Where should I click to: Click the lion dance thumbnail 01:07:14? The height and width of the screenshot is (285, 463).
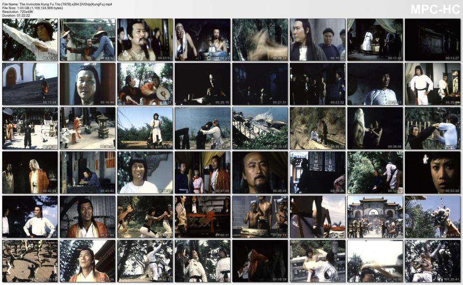tap(433, 217)
